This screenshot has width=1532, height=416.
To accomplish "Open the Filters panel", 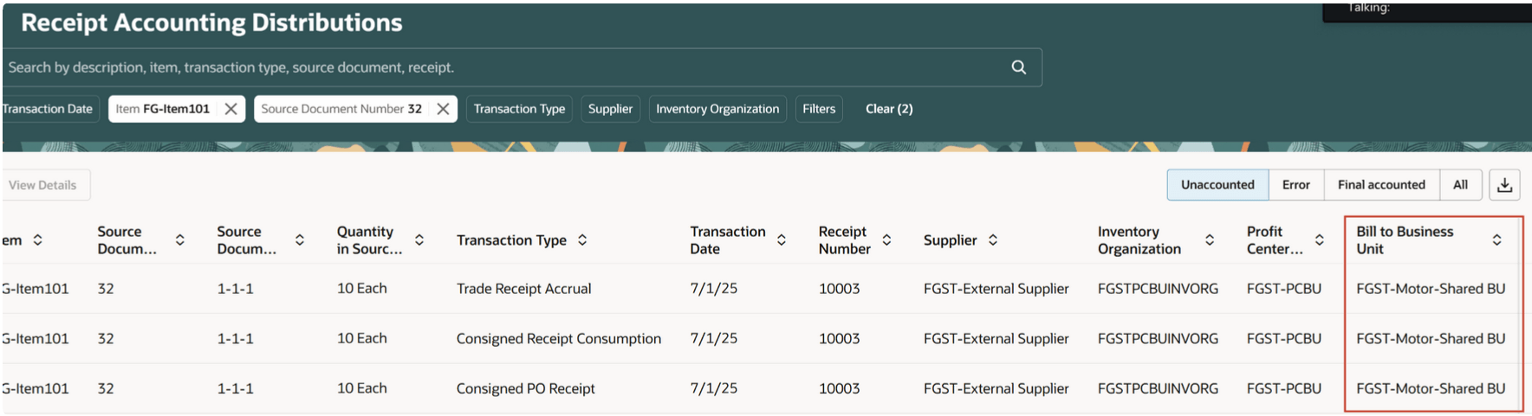I will [x=819, y=109].
